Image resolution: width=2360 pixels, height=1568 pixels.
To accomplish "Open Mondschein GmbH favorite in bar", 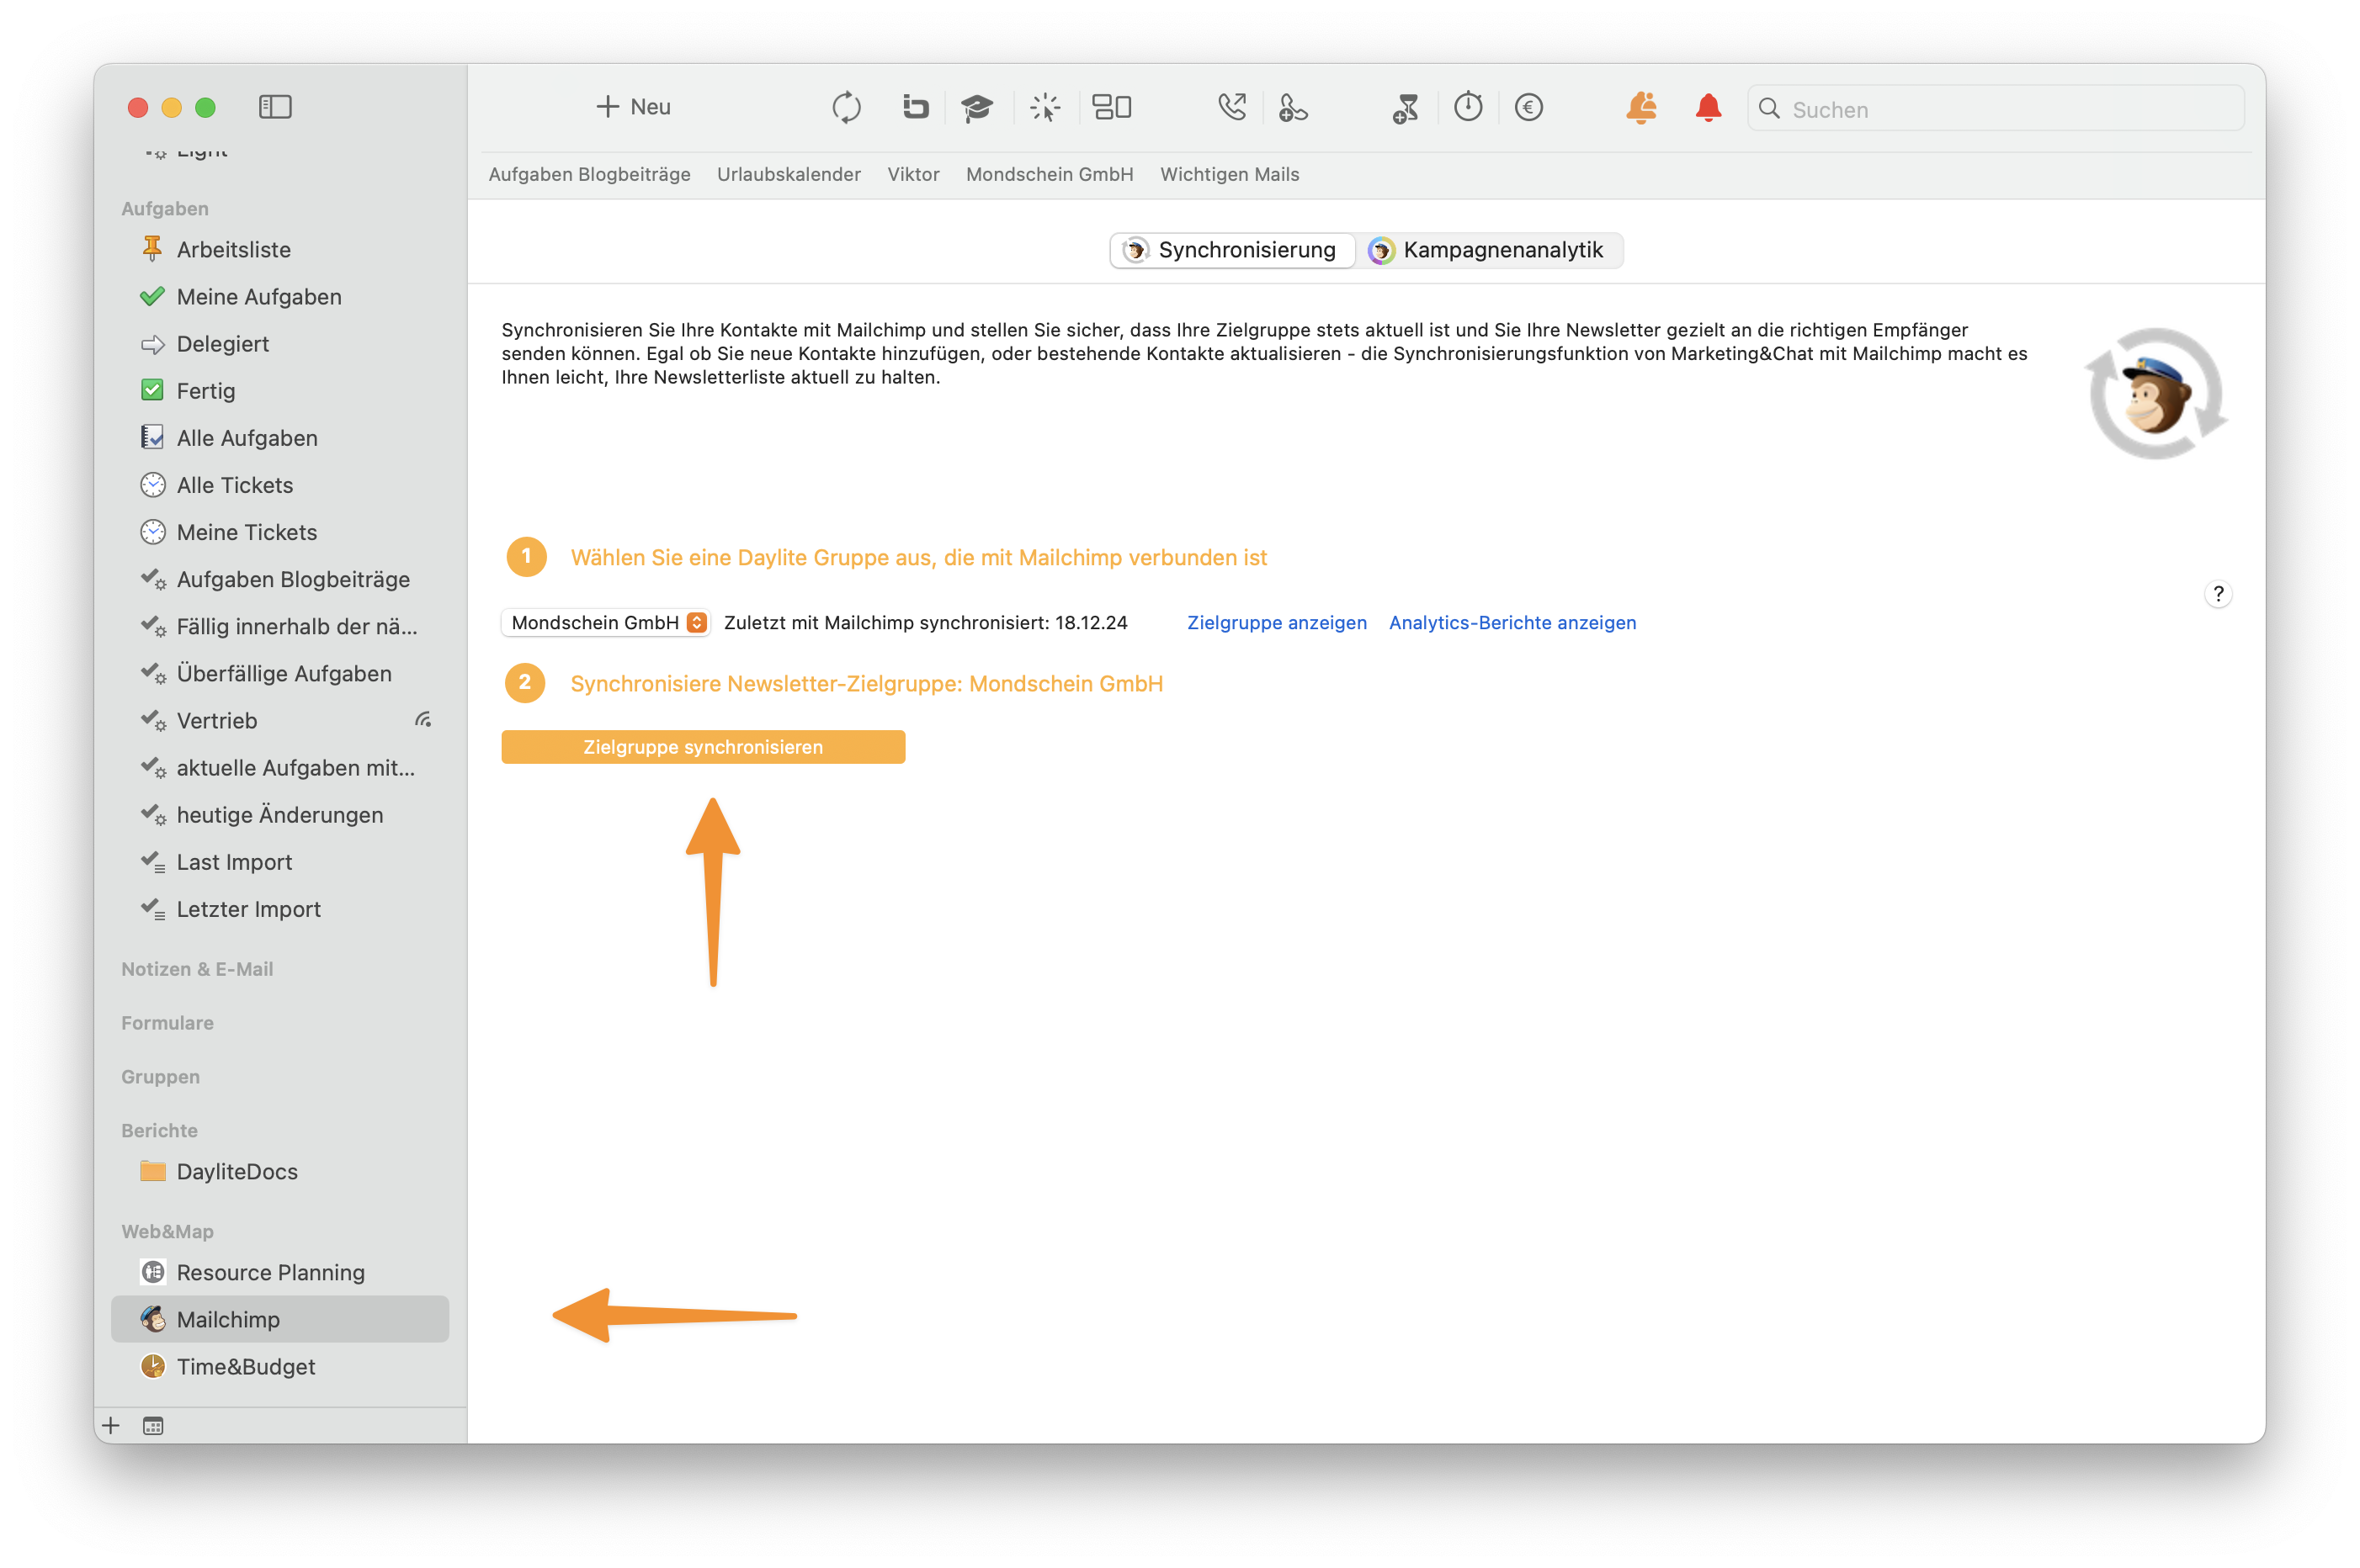I will point(1050,174).
